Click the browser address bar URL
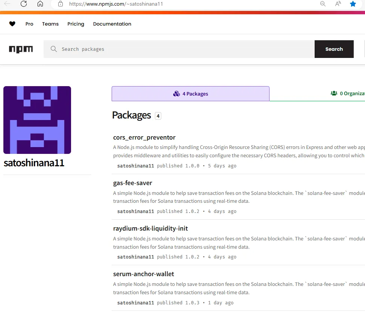The height and width of the screenshot is (313, 365). coord(116,4)
